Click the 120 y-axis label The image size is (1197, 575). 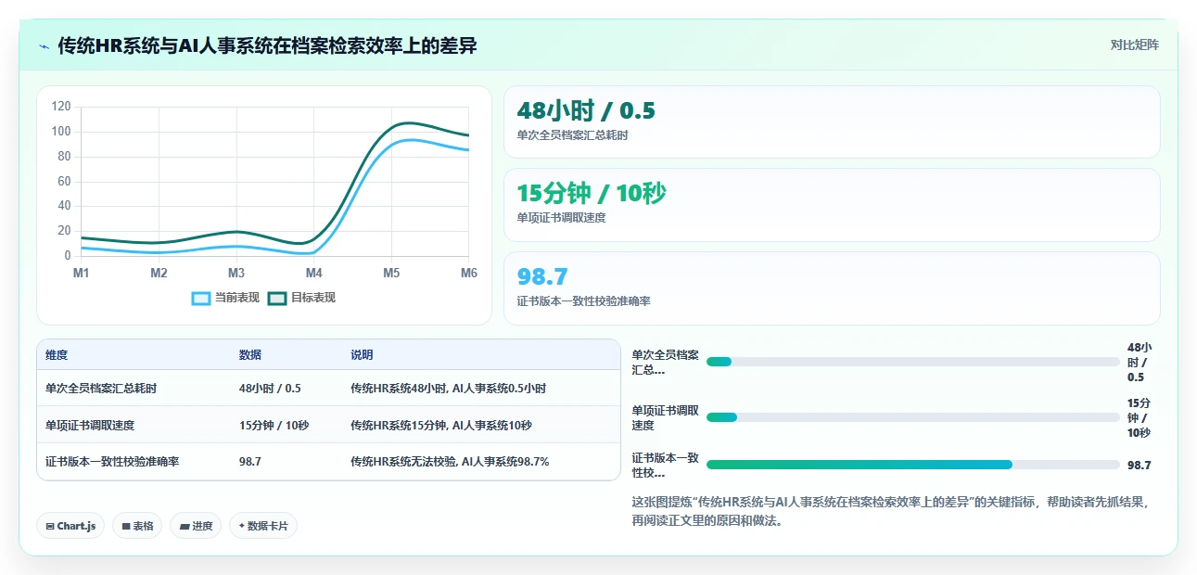61,107
